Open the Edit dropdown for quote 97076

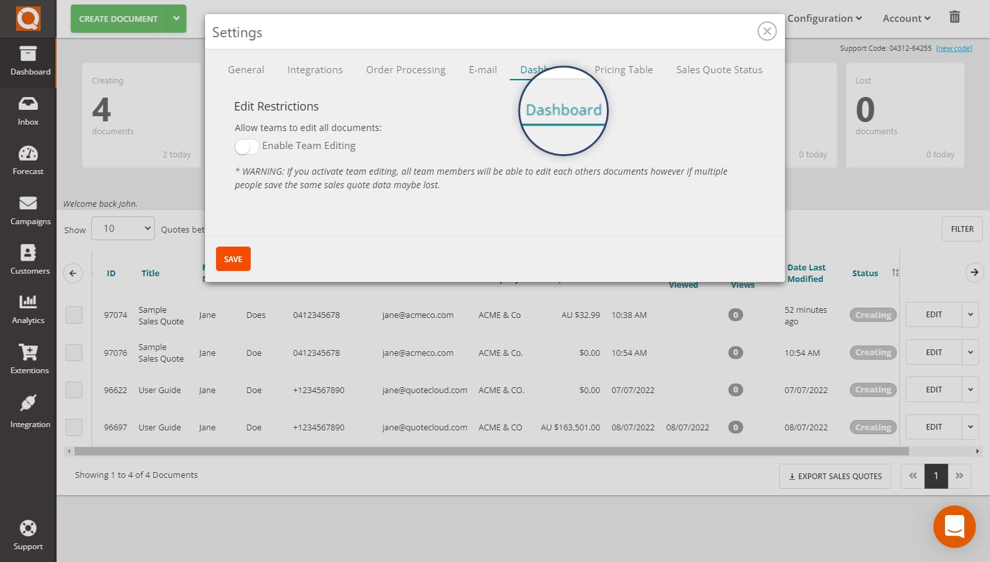(971, 352)
